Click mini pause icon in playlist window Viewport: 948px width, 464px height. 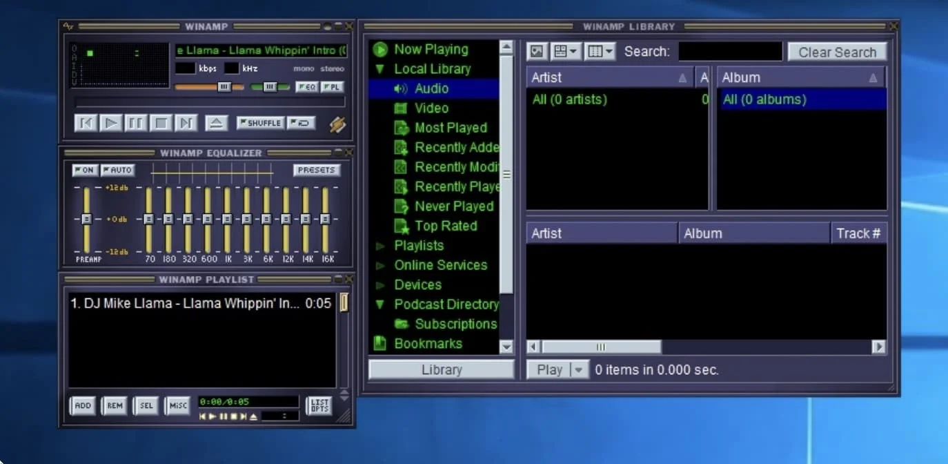224,416
